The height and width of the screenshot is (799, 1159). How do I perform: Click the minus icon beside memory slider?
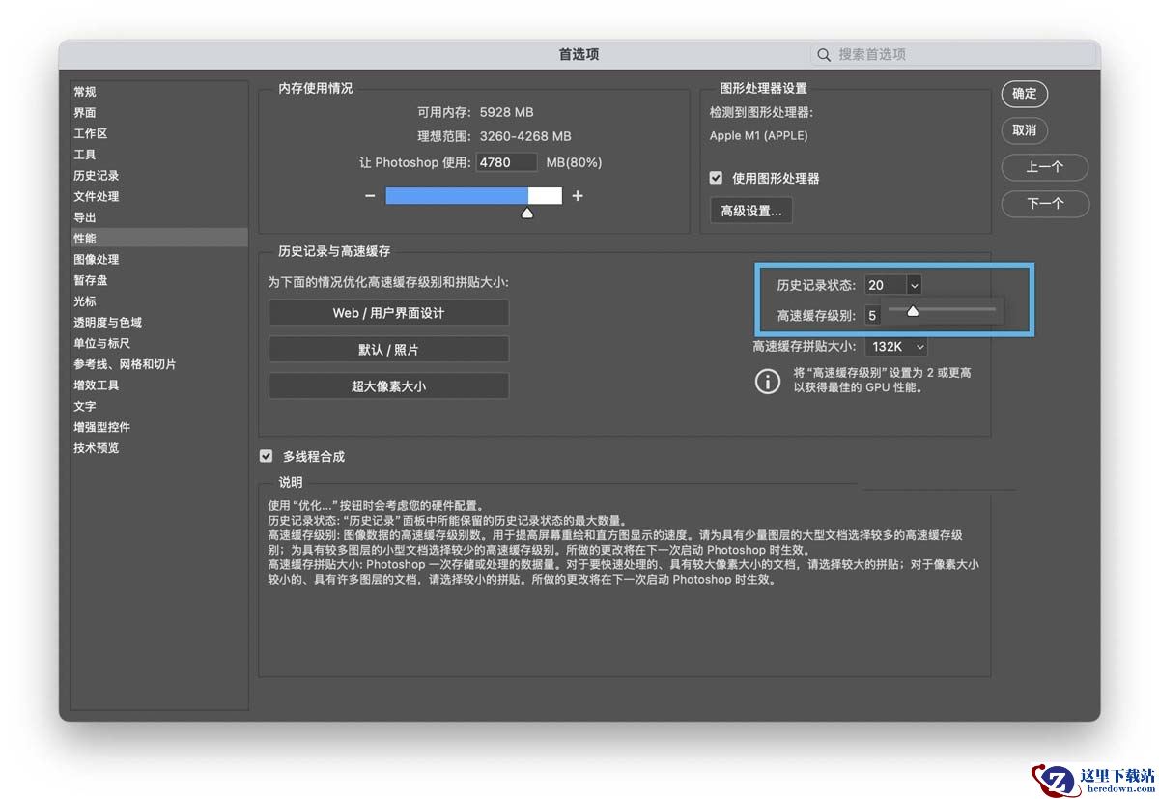[370, 196]
